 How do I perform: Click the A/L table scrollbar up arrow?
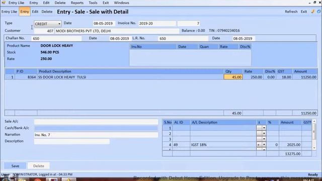(x=314, y=122)
